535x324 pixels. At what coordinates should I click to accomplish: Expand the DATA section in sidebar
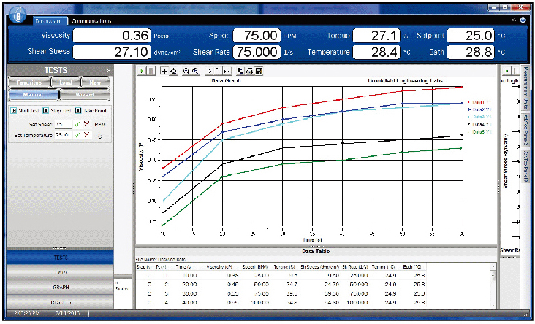[61, 272]
